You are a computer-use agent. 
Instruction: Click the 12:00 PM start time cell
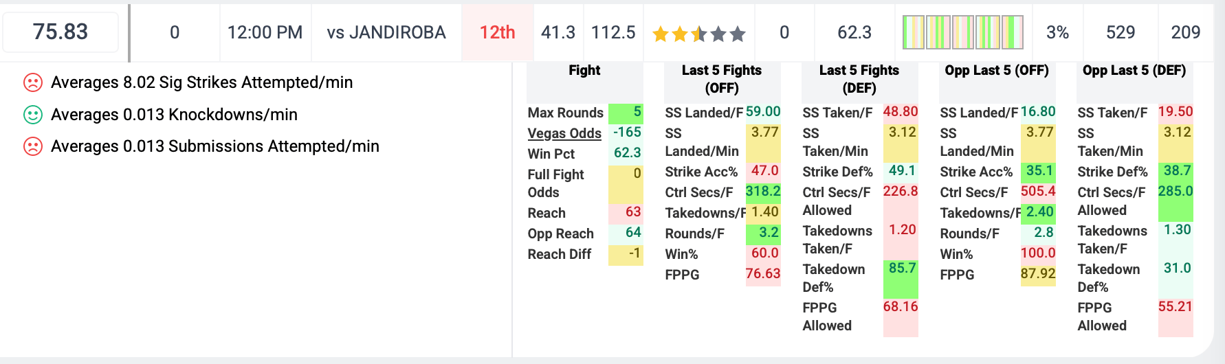(x=265, y=32)
